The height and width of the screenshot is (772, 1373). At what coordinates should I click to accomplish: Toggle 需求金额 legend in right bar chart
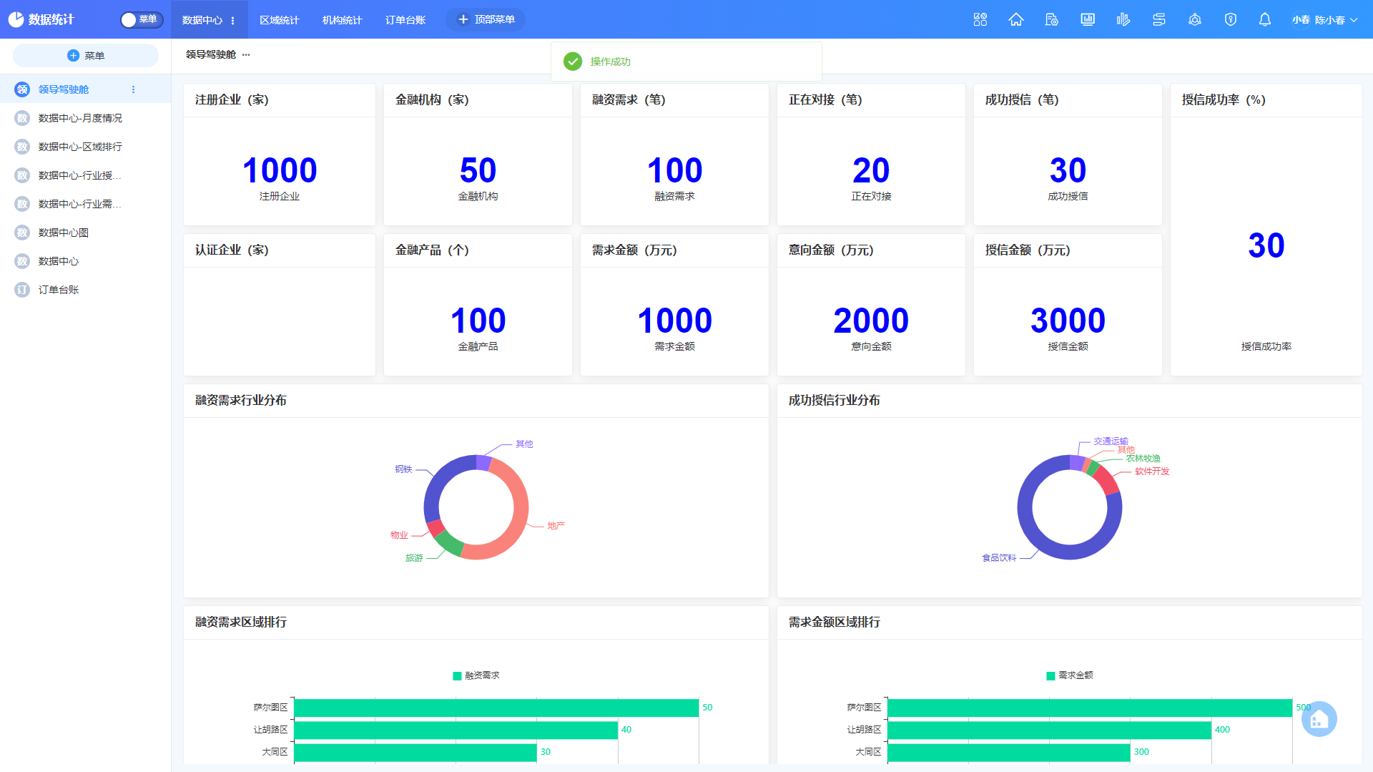[1070, 675]
